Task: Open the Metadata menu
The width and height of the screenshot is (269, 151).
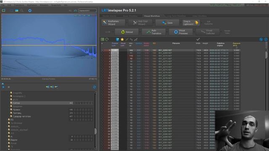Action: pyautogui.click(x=44, y=5)
